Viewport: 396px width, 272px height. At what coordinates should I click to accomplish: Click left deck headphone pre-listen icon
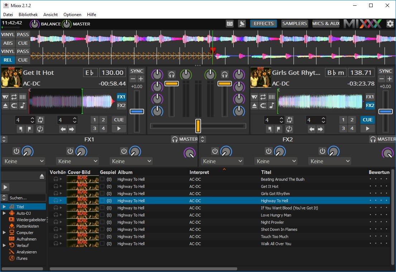pos(172,74)
